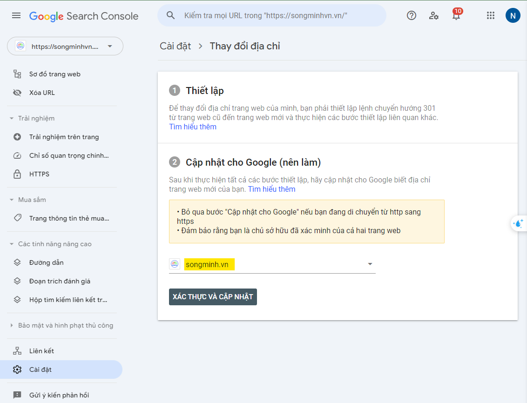Go back to Cài đặt breadcrumb

point(175,46)
